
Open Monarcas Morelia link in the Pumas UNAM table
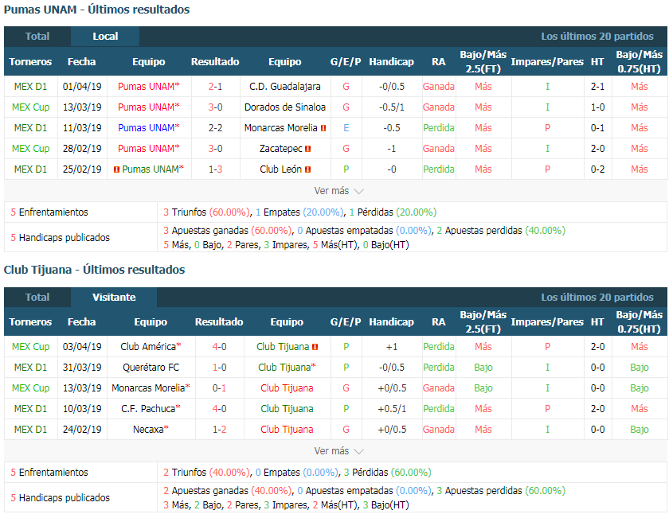coord(280,128)
